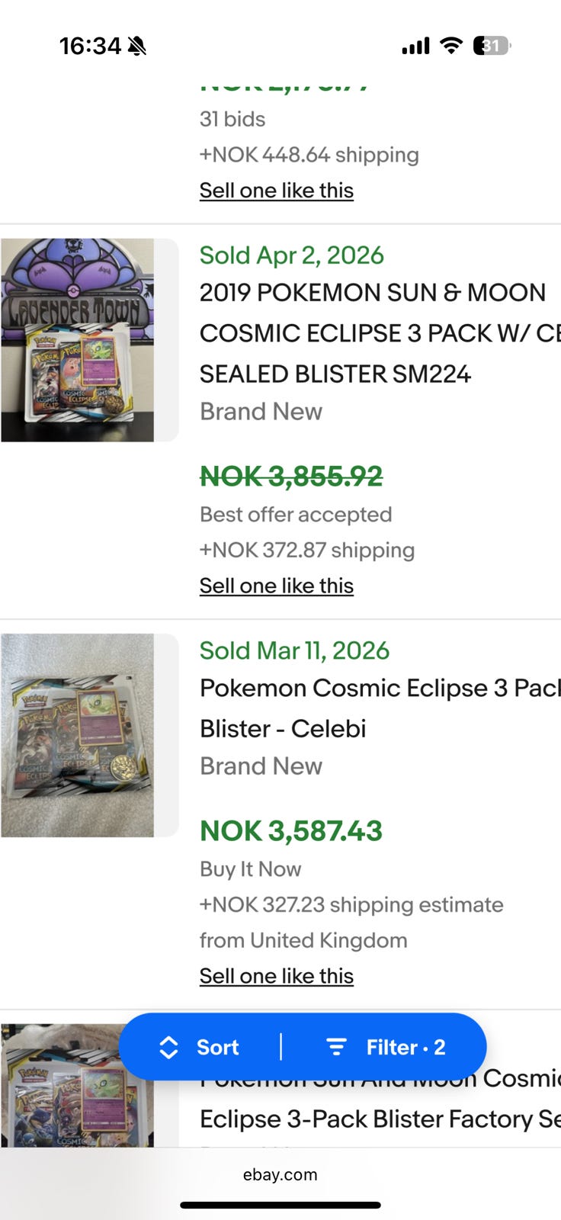Tap the 16:34 clock in the status bar
Viewport: 561px width, 1220px height.
[90, 47]
